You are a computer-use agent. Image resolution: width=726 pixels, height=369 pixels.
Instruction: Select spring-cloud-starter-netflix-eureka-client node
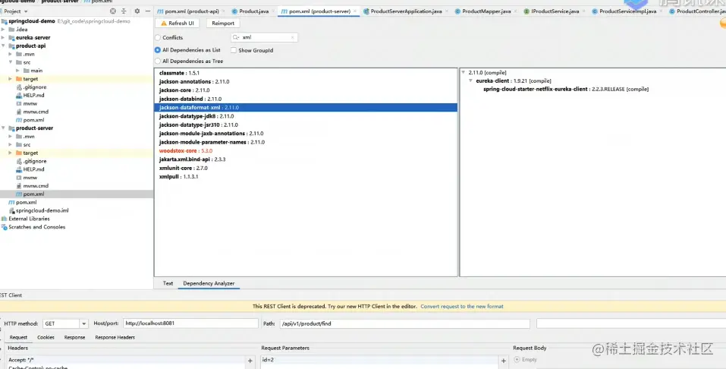(566, 89)
